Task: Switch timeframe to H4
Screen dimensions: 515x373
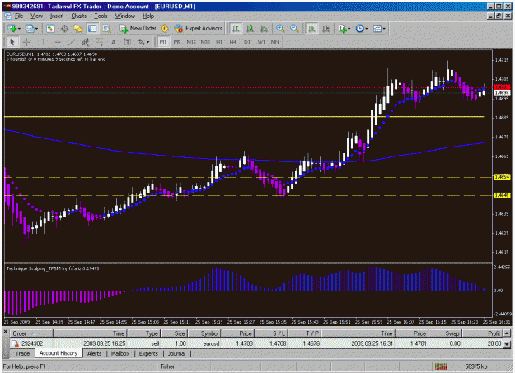Action: pos(233,42)
